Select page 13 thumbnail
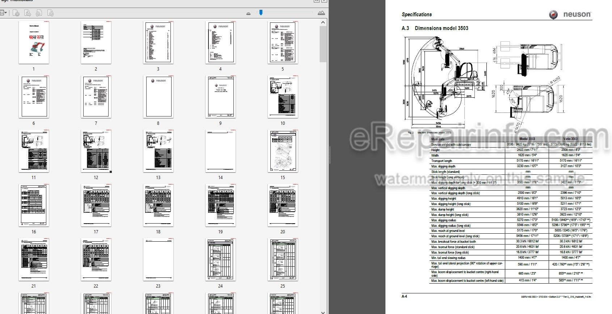 158,151
